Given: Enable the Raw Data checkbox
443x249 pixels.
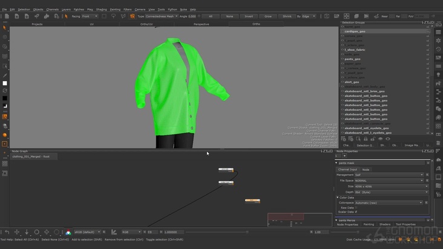Looking at the screenshot, I should [x=356, y=207].
